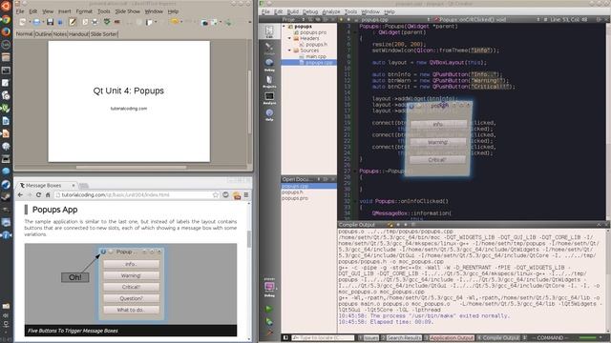Screen dimensions: 611x343
Task: Toggle the Qt Creator sidebar visibility button
Action: click(285, 337)
